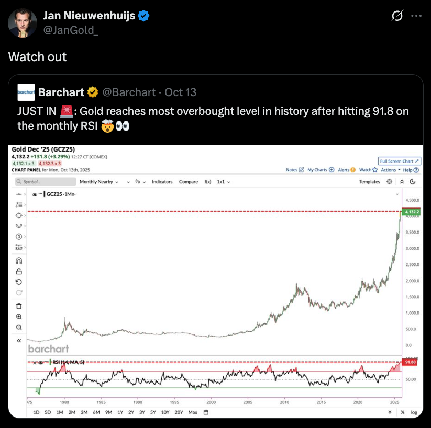Toggle the log scale option
The image size is (431, 428).
coord(414,412)
